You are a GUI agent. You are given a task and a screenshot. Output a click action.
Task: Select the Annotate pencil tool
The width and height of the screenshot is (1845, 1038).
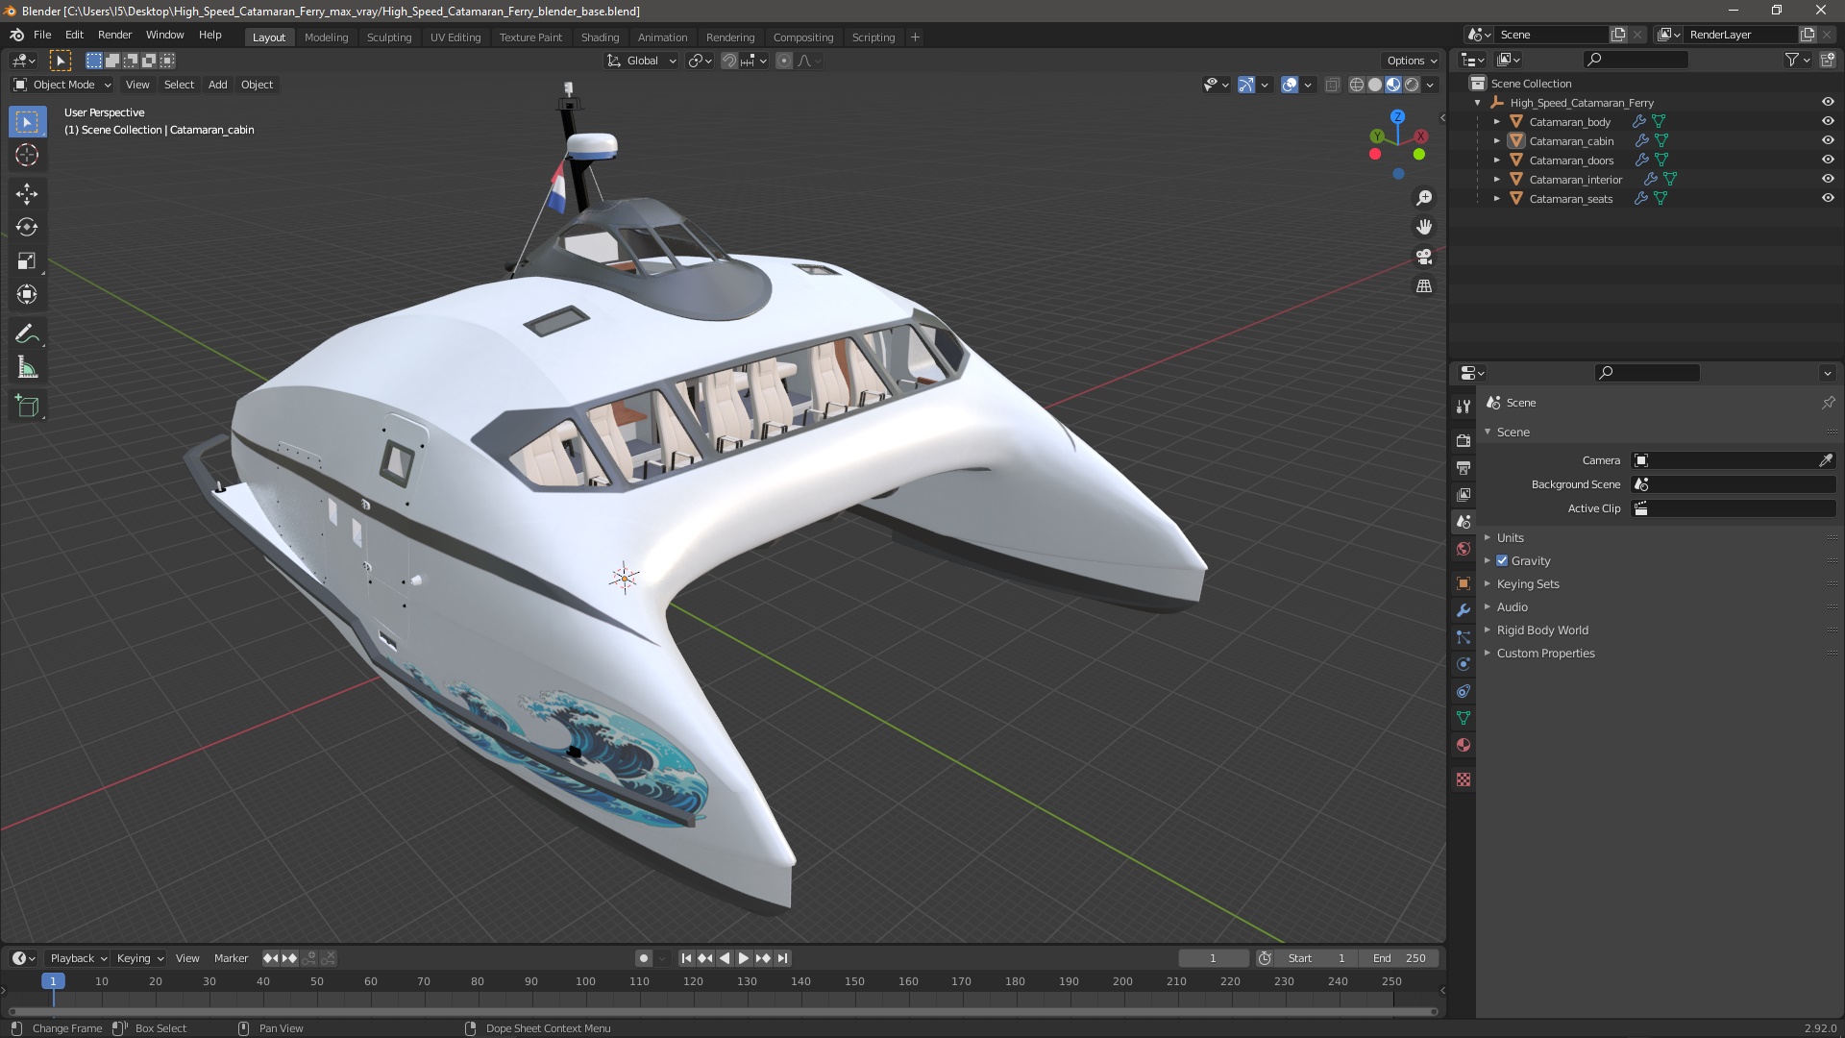[27, 334]
